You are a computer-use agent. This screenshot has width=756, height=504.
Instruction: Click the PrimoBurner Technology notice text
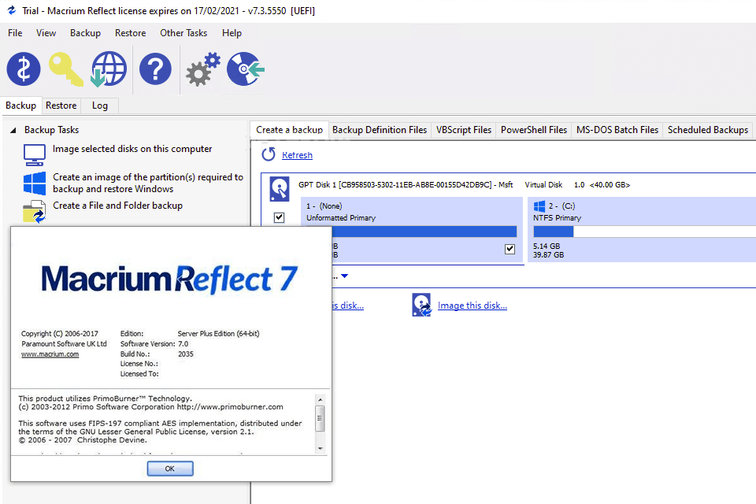pyautogui.click(x=105, y=398)
